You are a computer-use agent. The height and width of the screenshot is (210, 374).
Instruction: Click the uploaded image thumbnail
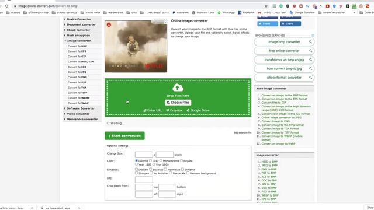pos(136,47)
